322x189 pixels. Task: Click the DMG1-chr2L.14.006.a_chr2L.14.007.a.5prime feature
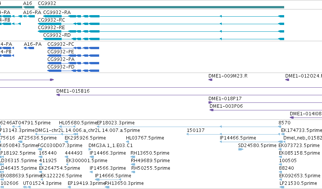point(56,134)
